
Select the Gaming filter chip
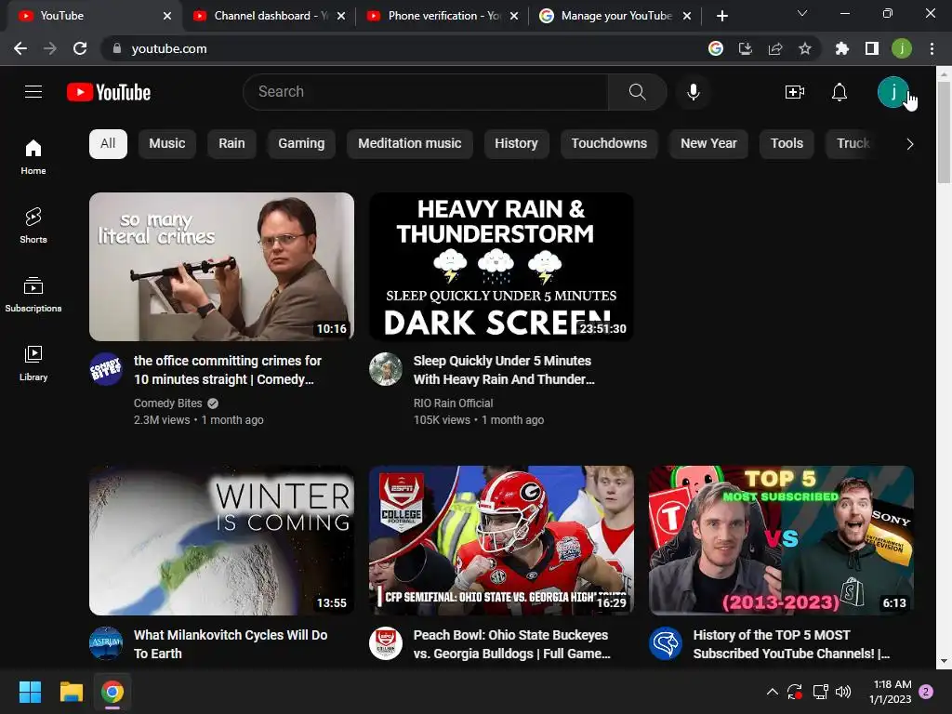(x=301, y=144)
